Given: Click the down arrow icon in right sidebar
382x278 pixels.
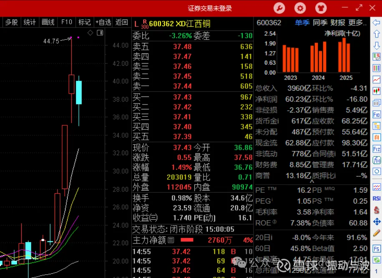Looking at the screenshot, I should coord(377,45).
